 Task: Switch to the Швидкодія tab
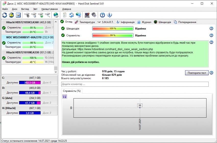point(162,22)
